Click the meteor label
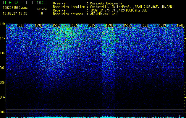This screenshot has height=118, width=186. click(x=42, y=9)
